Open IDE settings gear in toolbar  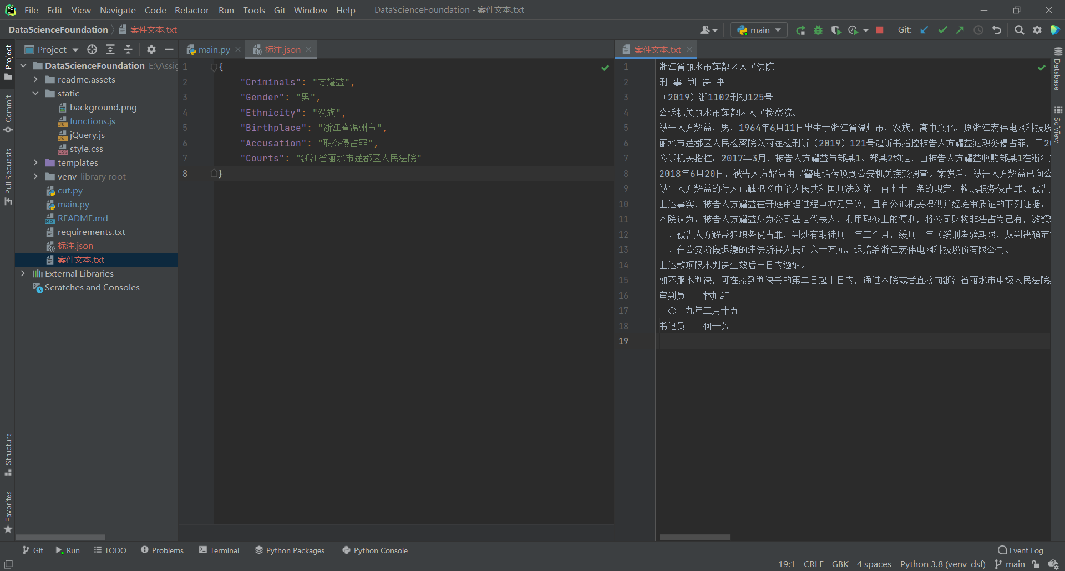[x=1037, y=30]
